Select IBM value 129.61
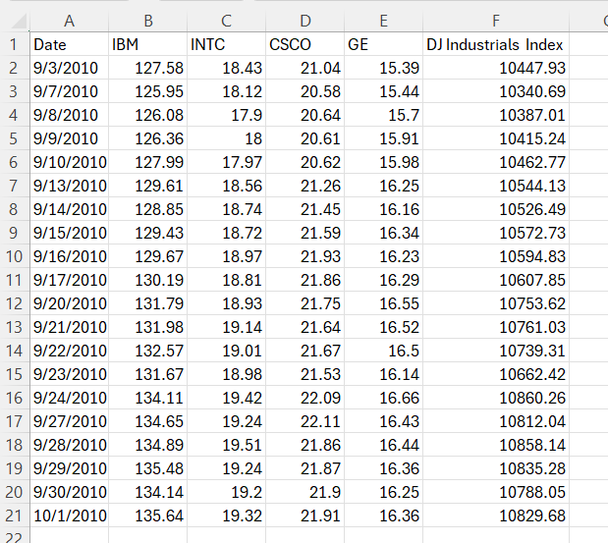Image resolution: width=608 pixels, height=543 pixels. click(x=148, y=186)
